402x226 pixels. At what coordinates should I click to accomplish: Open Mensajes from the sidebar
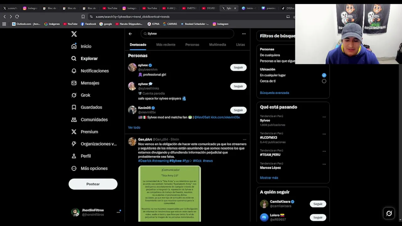85,83
